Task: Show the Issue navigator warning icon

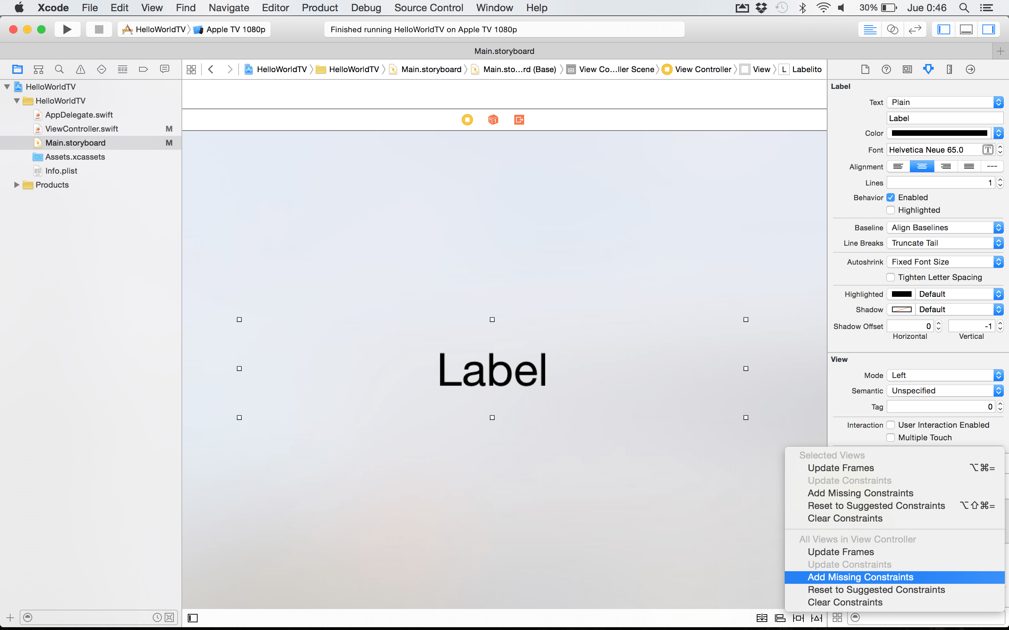Action: pyautogui.click(x=81, y=69)
